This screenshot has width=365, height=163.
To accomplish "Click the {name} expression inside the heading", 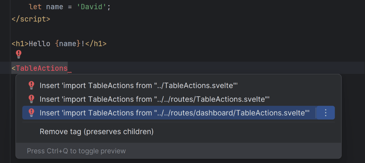I will pos(68,44).
